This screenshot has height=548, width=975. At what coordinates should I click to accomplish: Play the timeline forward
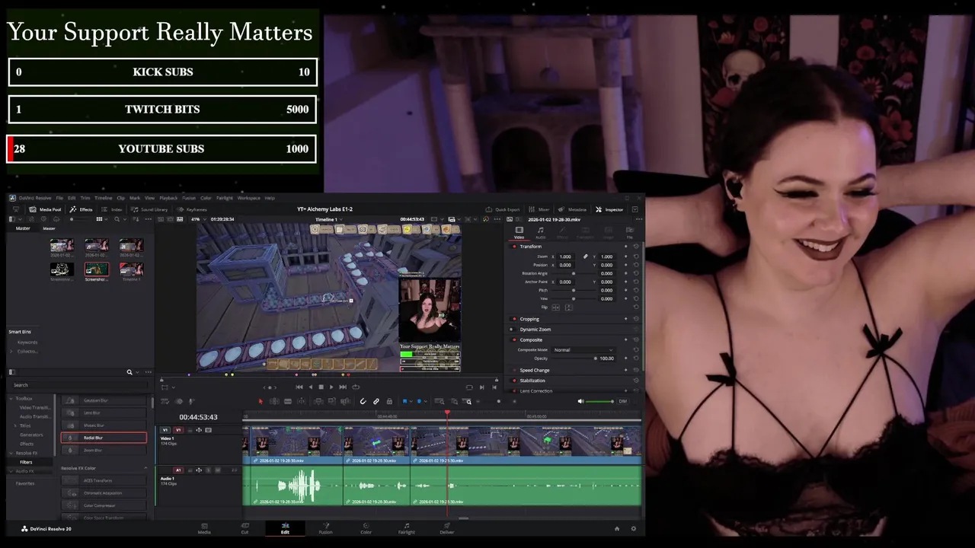pyautogui.click(x=331, y=387)
